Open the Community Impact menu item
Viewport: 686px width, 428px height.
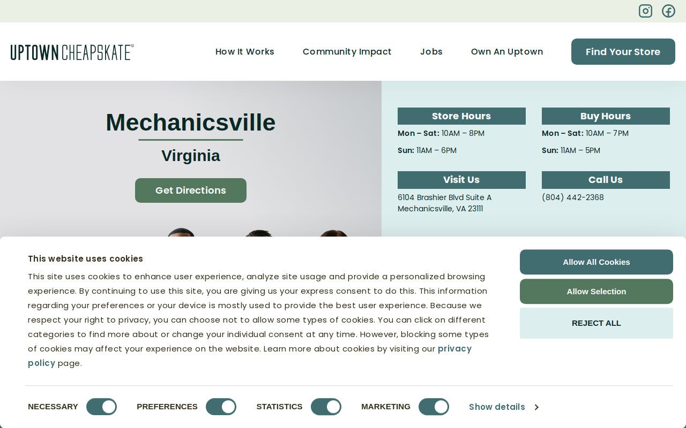click(347, 51)
